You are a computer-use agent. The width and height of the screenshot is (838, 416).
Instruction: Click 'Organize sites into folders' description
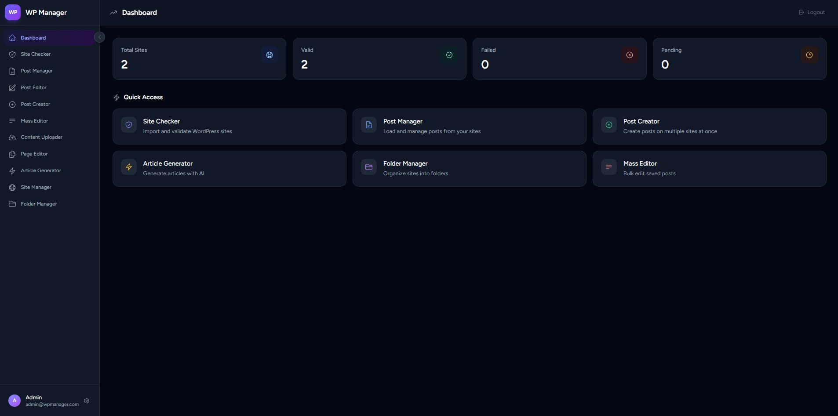coord(415,174)
